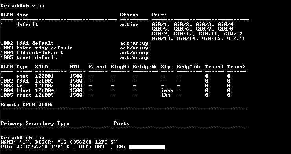
Task: Click 'fddinet-default' VLAN name
Action: (x=40, y=53)
